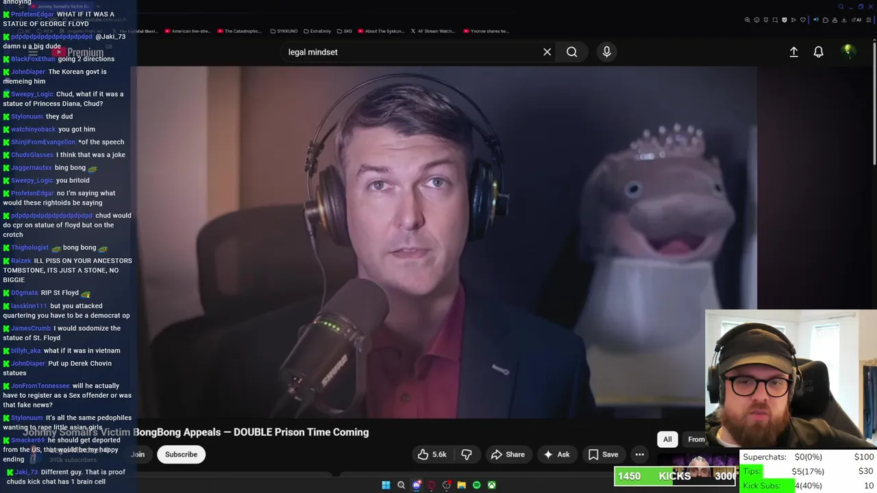Open the more actions three-dot menu

tap(639, 455)
